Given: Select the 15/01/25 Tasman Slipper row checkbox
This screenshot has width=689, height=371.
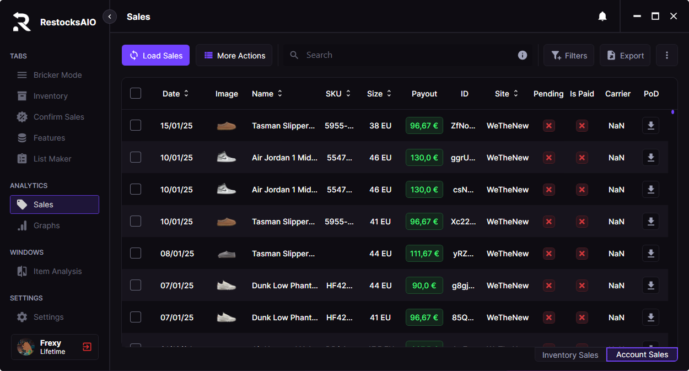Looking at the screenshot, I should (136, 126).
